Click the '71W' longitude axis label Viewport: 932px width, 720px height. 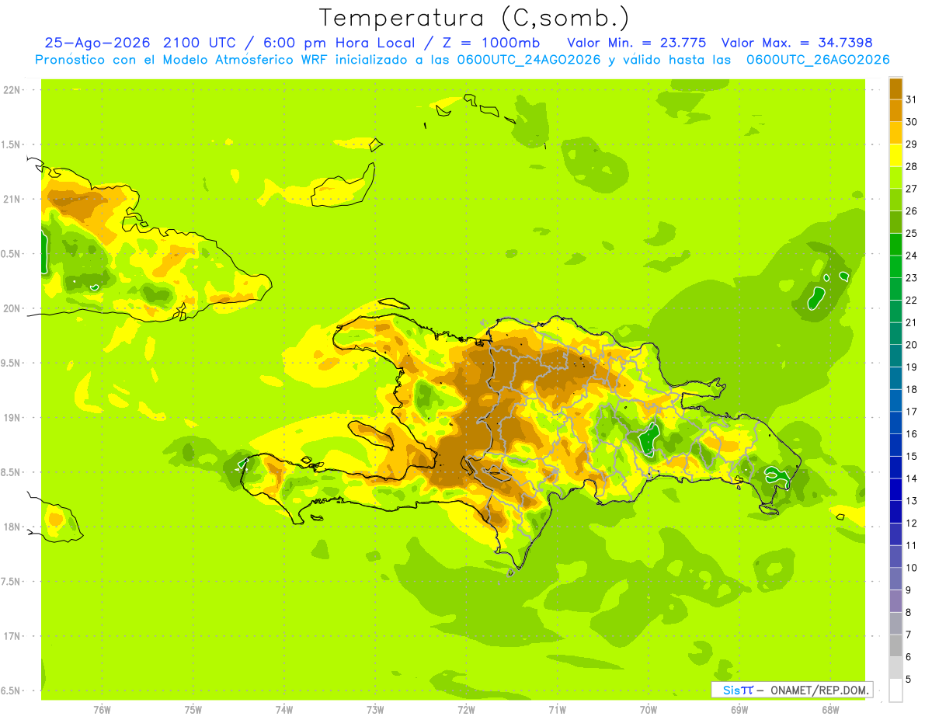point(557,709)
